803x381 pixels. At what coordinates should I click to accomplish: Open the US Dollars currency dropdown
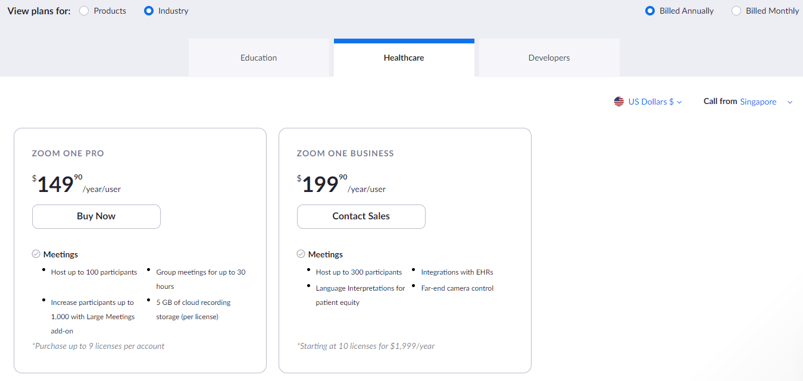(655, 102)
